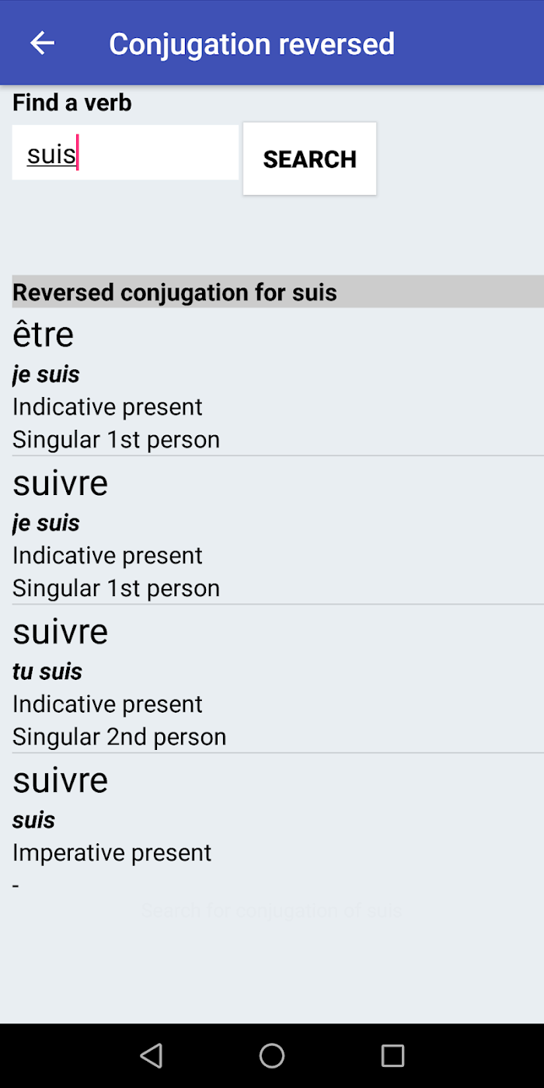The height and width of the screenshot is (1088, 544).
Task: Tap 'Singular 2nd person' line
Action: click(x=119, y=737)
